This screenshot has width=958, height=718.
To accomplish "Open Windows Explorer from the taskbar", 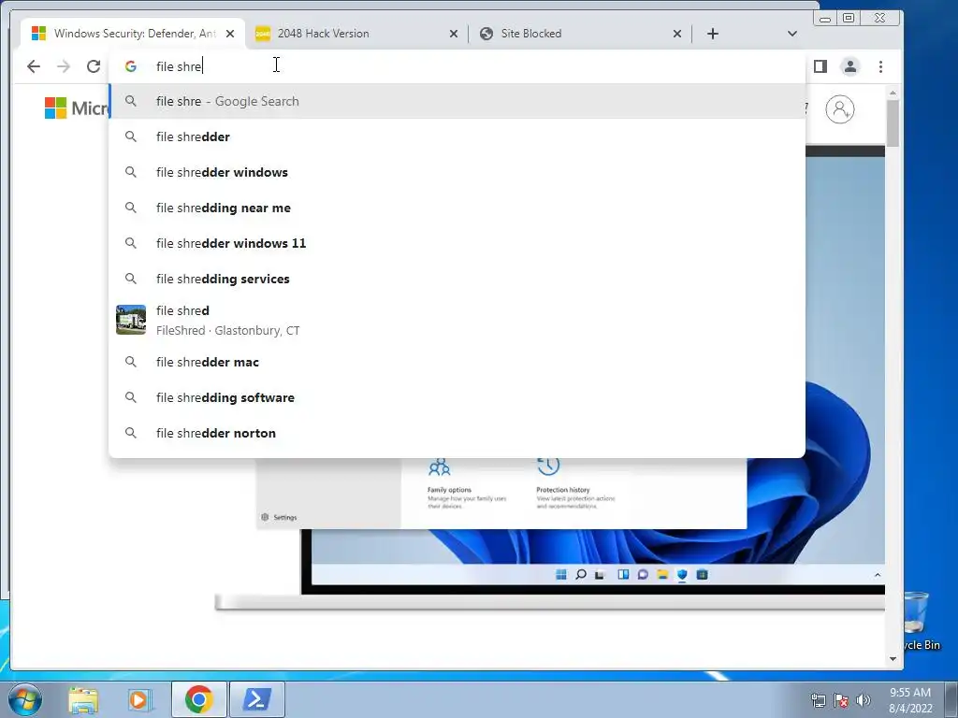I will point(83,699).
